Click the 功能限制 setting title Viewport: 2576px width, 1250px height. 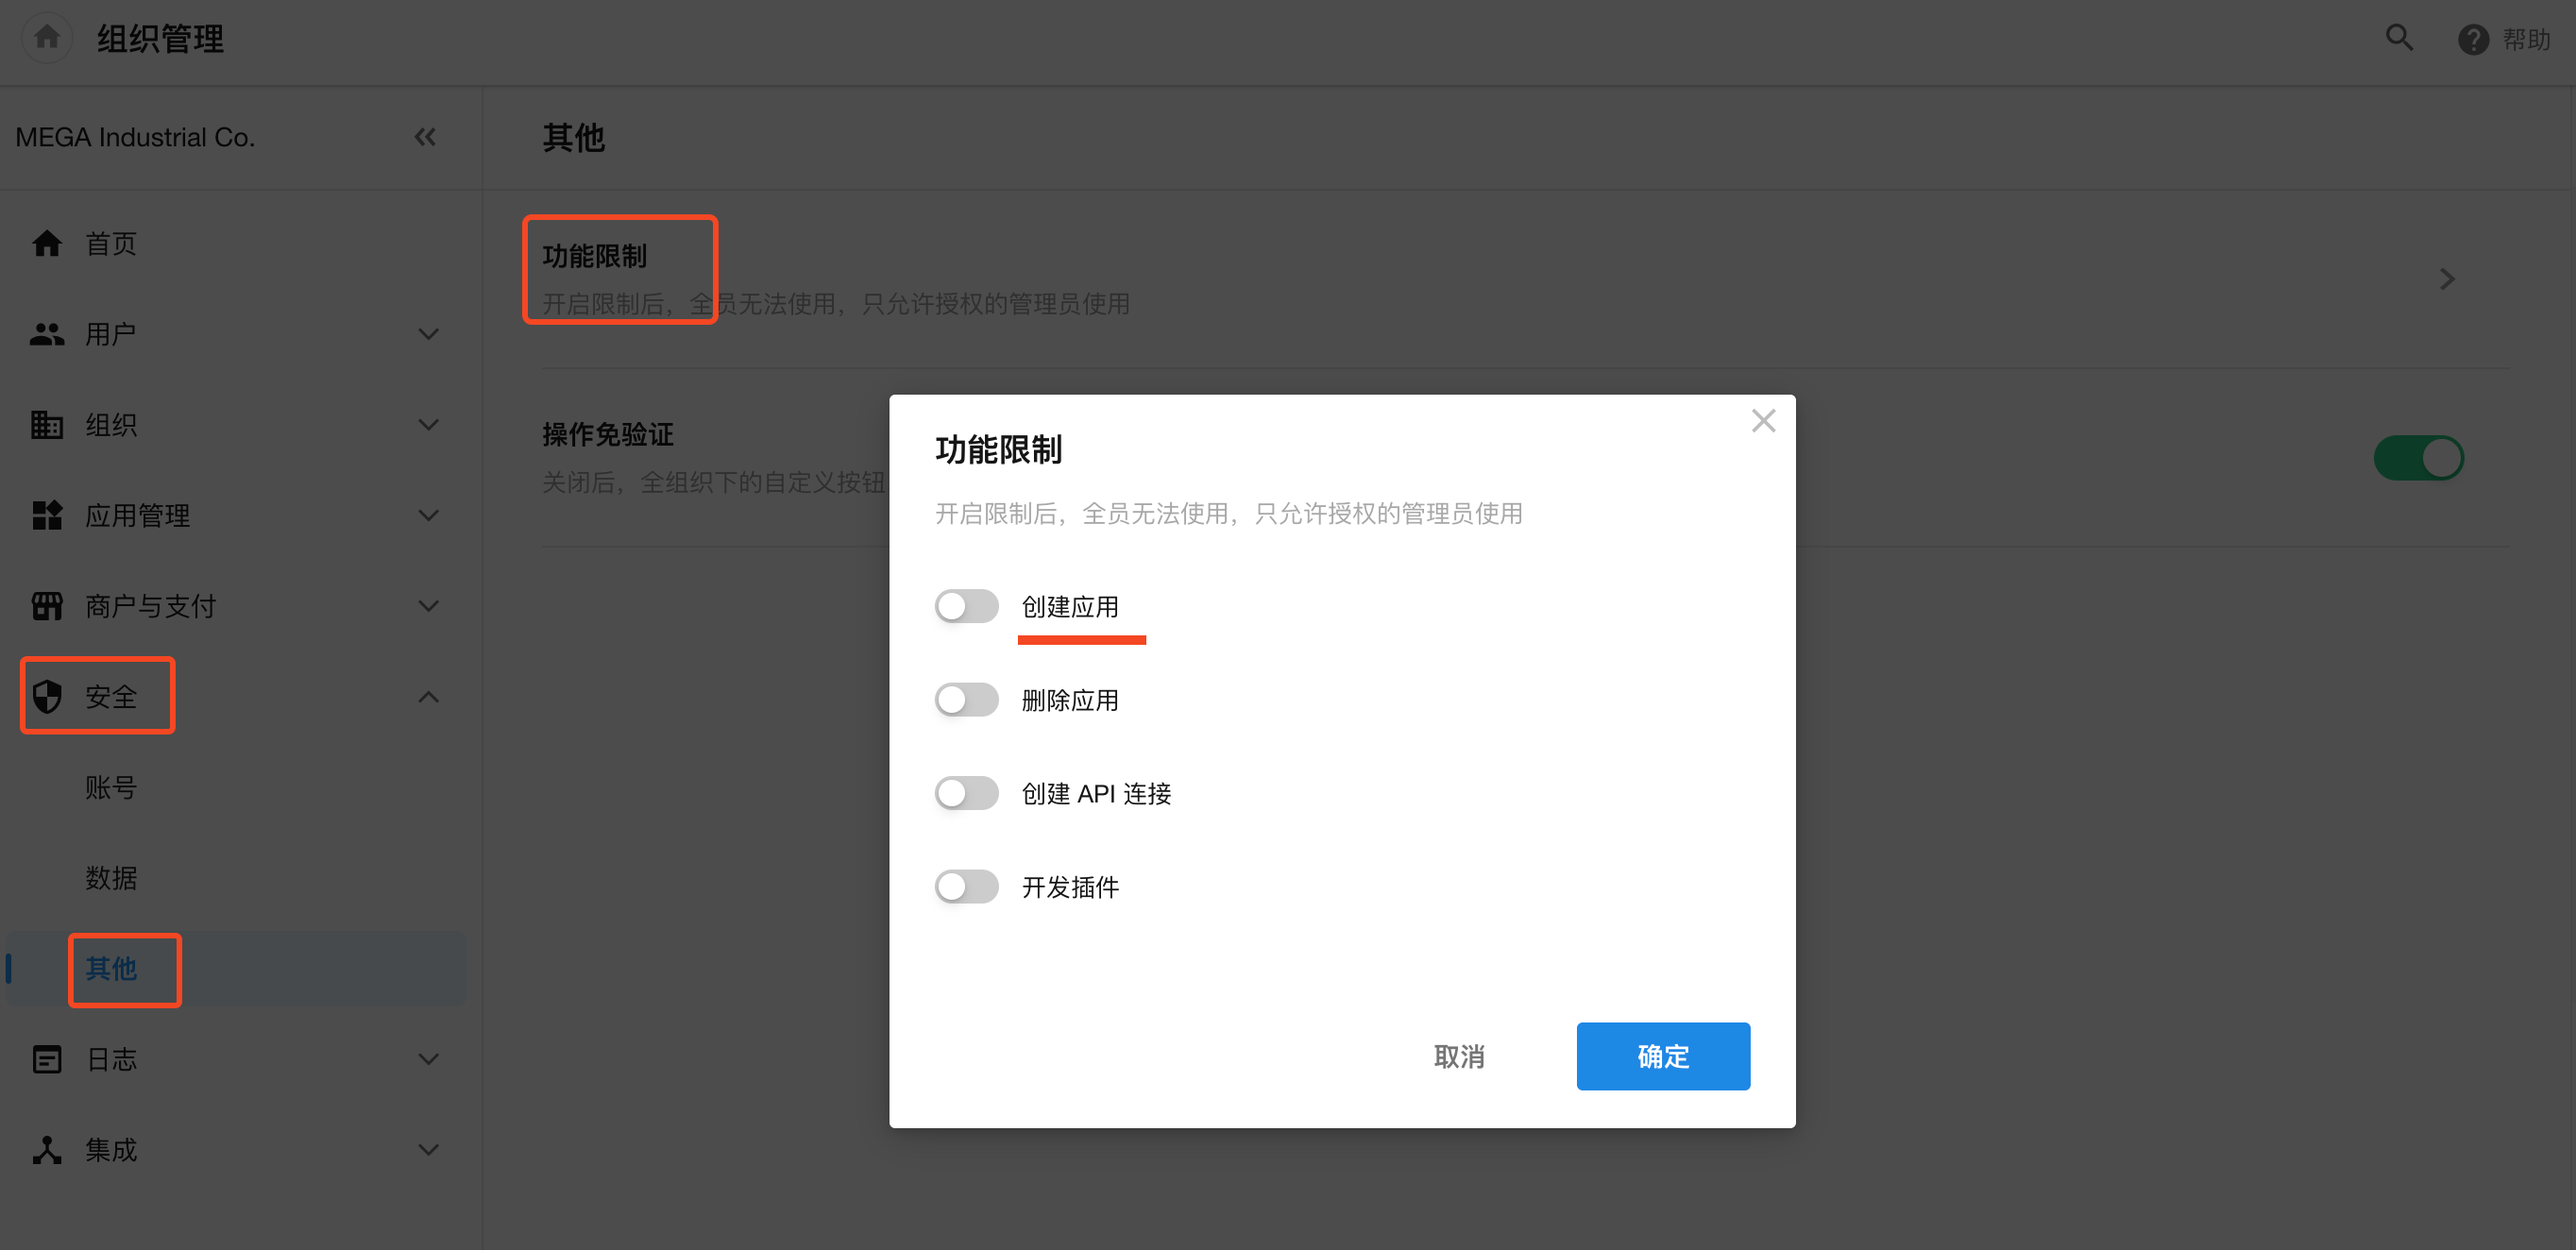click(594, 256)
